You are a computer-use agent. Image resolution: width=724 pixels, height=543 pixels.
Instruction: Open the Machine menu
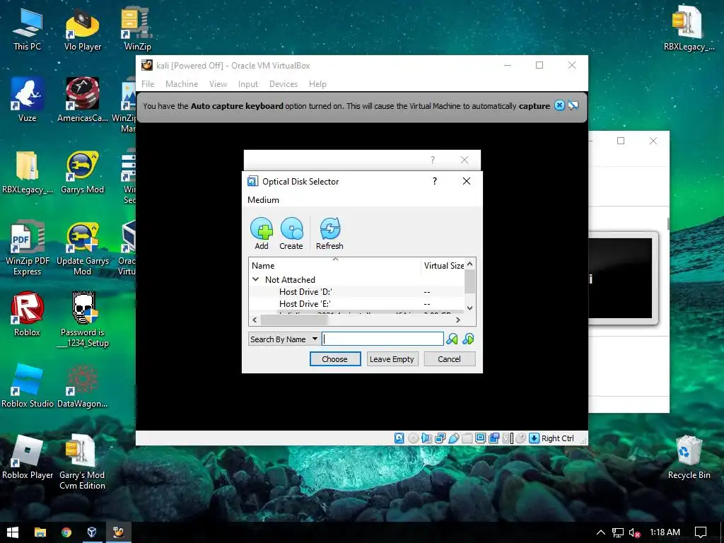(x=182, y=84)
